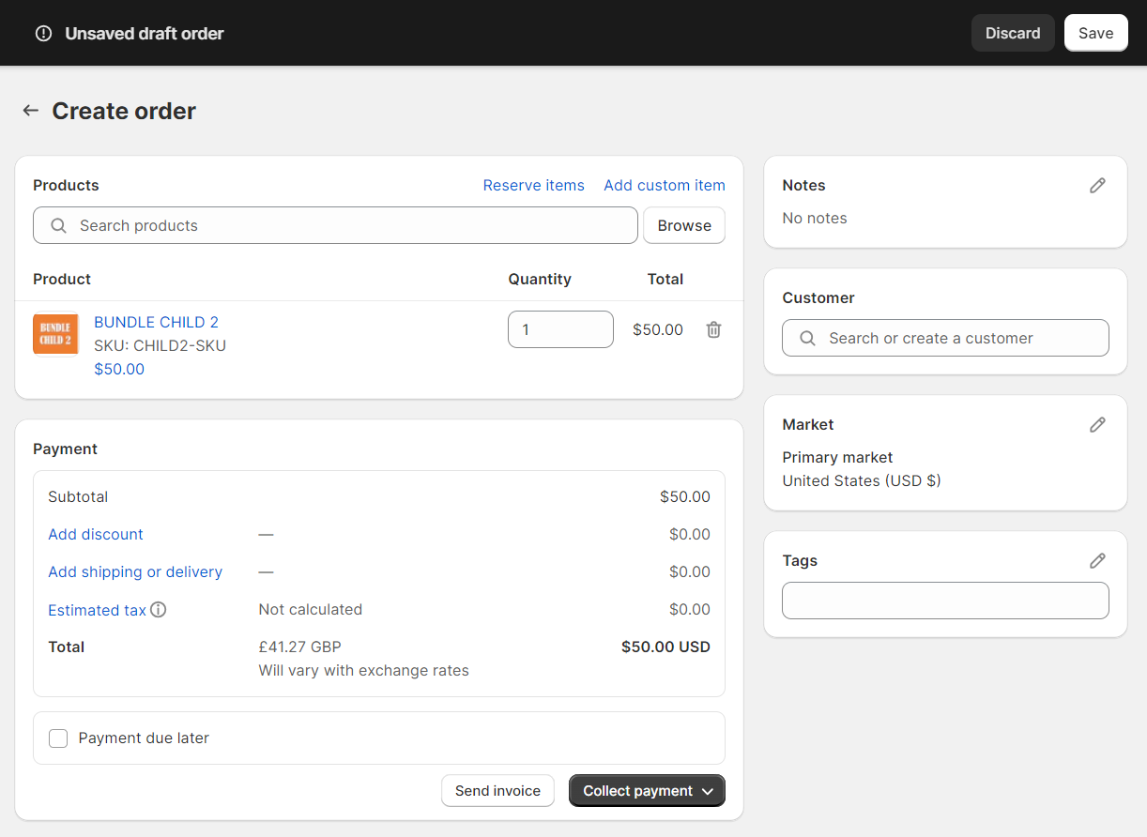Click the magnifier in the customer search field
The height and width of the screenshot is (837, 1147).
[x=806, y=338]
